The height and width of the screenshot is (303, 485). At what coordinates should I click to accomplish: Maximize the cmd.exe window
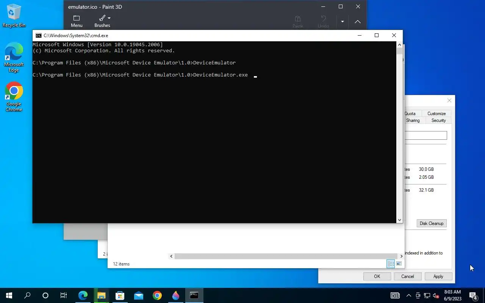(377, 35)
